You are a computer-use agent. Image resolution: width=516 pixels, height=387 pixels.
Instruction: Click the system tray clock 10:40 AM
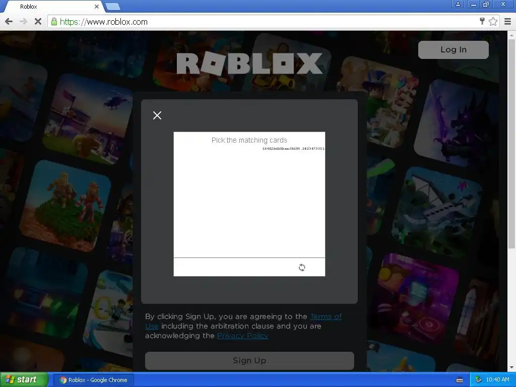497,380
